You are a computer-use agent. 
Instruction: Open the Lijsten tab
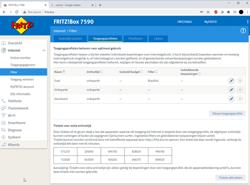tap(158, 39)
